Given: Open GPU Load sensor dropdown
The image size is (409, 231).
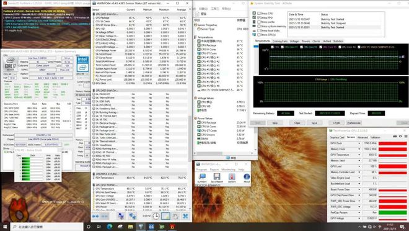Looking at the screenshot, I should click(359, 166).
